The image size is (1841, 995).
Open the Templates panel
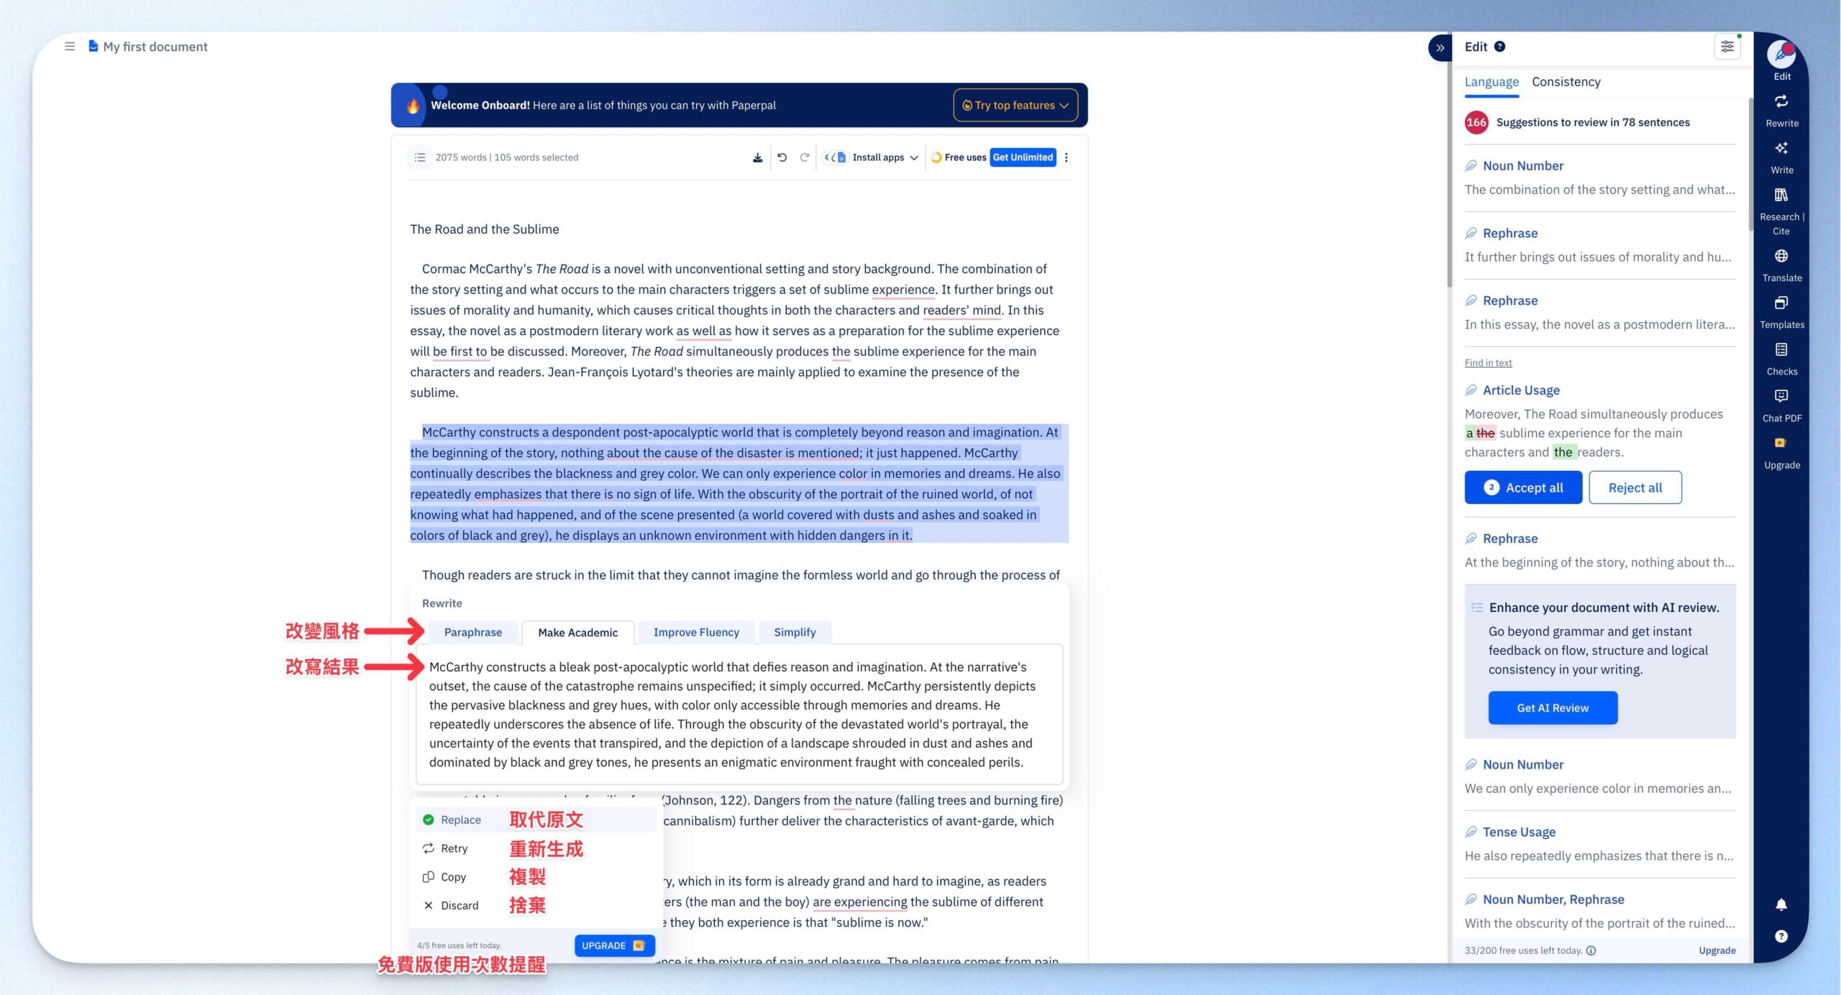[1781, 311]
